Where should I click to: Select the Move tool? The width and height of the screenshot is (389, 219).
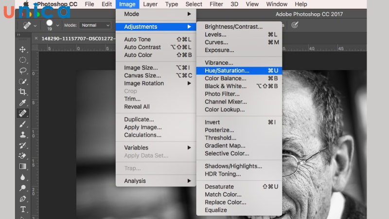point(22,49)
